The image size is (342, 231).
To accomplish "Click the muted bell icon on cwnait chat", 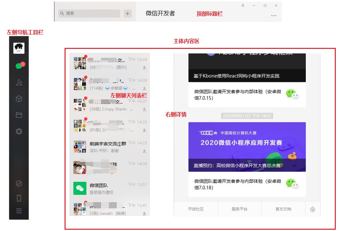I will (144, 213).
